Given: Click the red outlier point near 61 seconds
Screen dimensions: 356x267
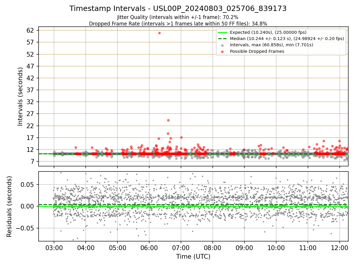Looking at the screenshot, I should point(159,33).
